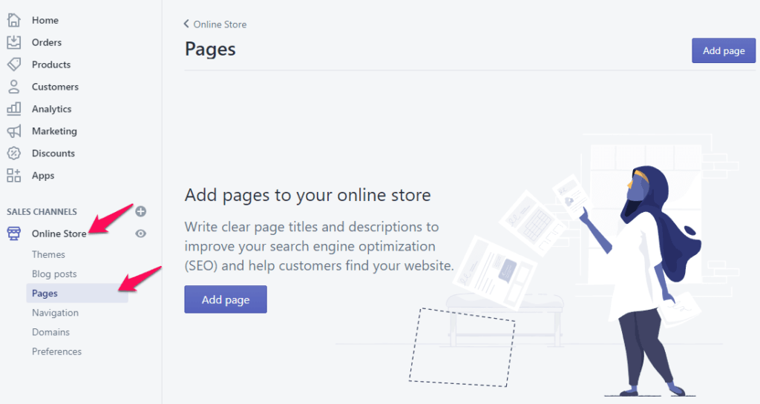The height and width of the screenshot is (404, 760).
Task: Add a sales channel with plus icon
Action: 141,212
